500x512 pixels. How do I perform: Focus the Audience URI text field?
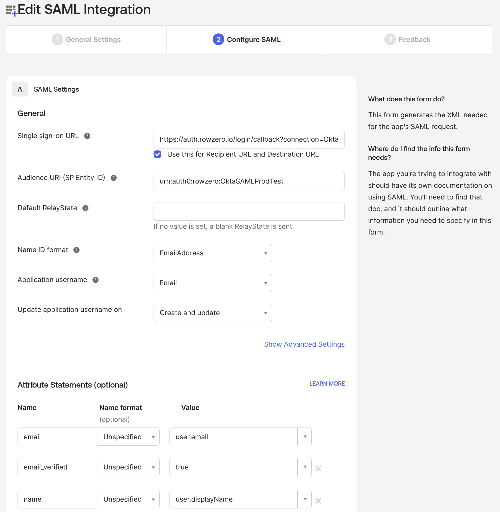coord(249,181)
